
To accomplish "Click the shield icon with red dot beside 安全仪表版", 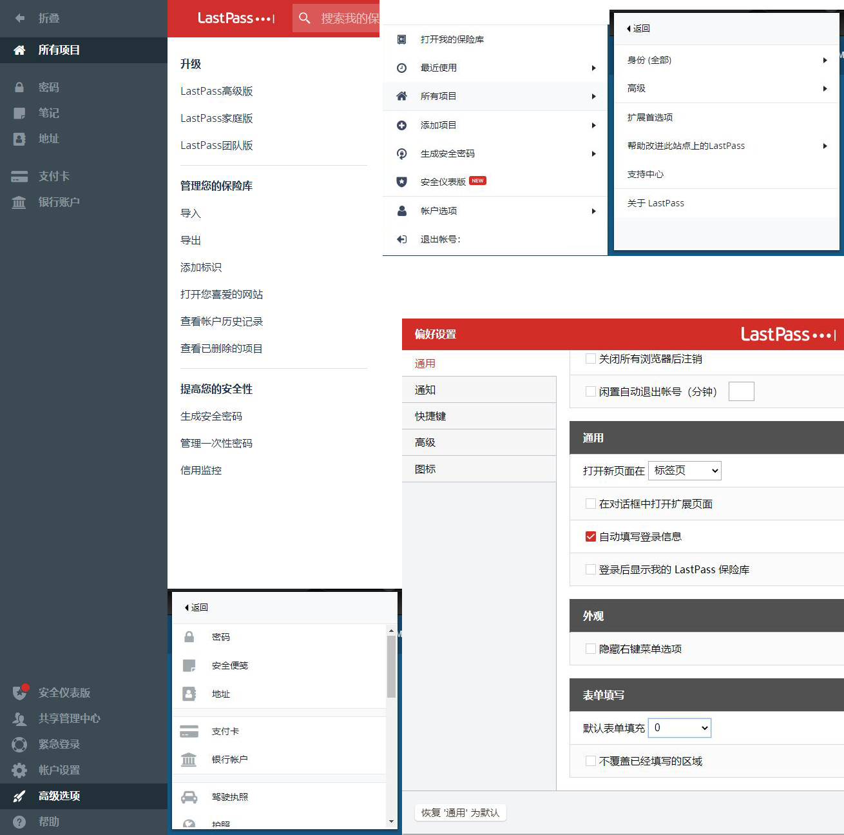I will click(20, 693).
